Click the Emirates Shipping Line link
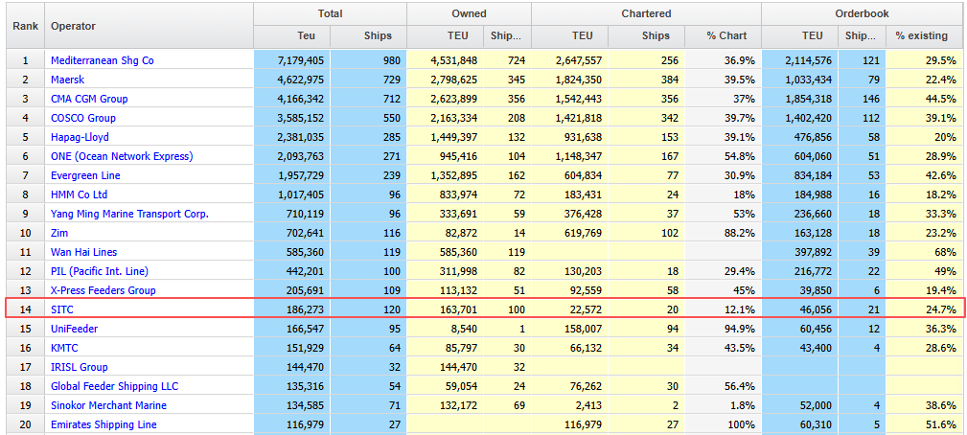This screenshot has width=967, height=435. point(104,424)
